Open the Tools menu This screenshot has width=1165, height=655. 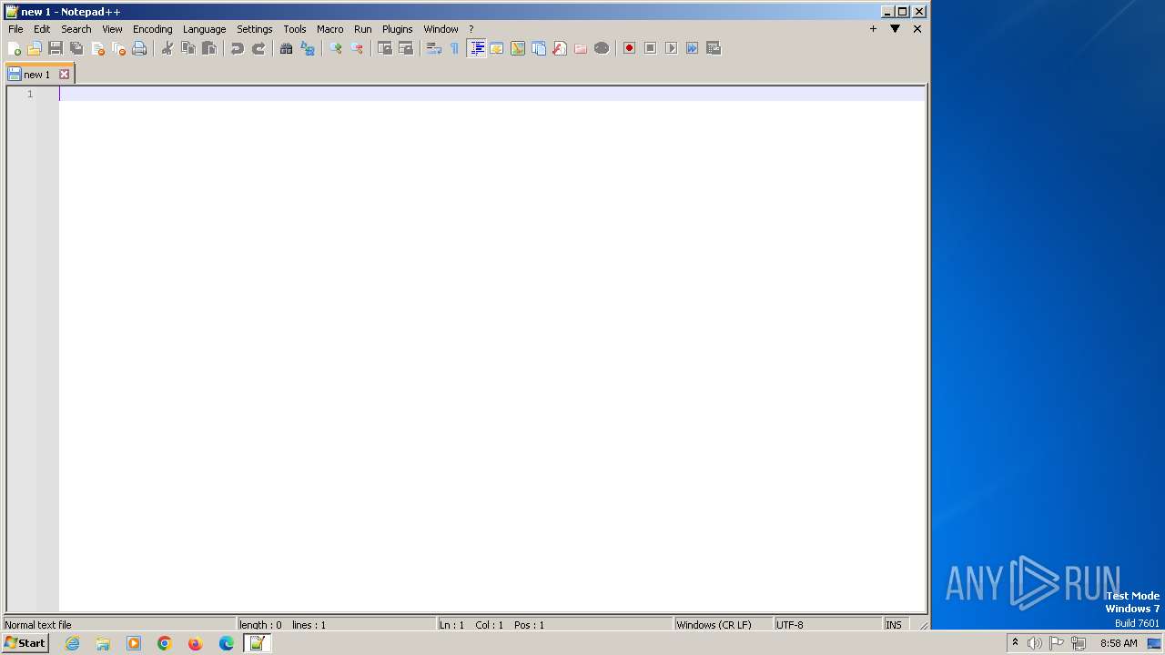pyautogui.click(x=295, y=29)
